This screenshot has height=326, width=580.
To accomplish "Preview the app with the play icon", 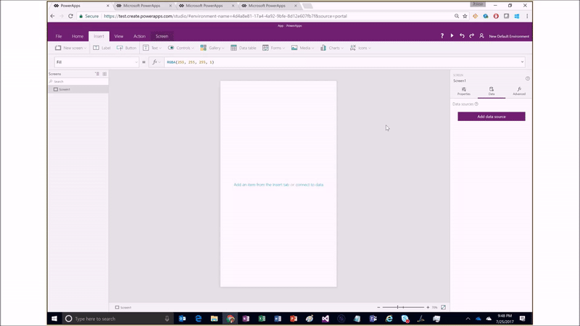I will (x=452, y=35).
